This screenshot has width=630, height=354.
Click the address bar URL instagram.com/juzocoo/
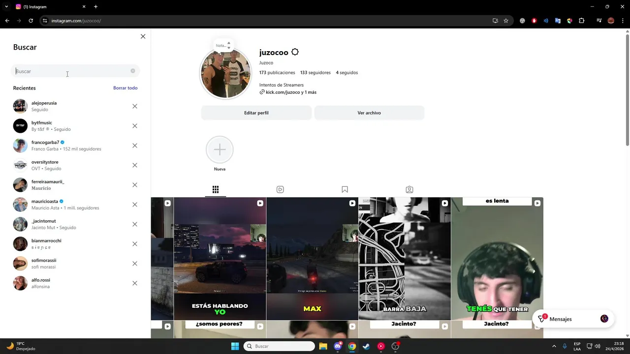click(76, 21)
